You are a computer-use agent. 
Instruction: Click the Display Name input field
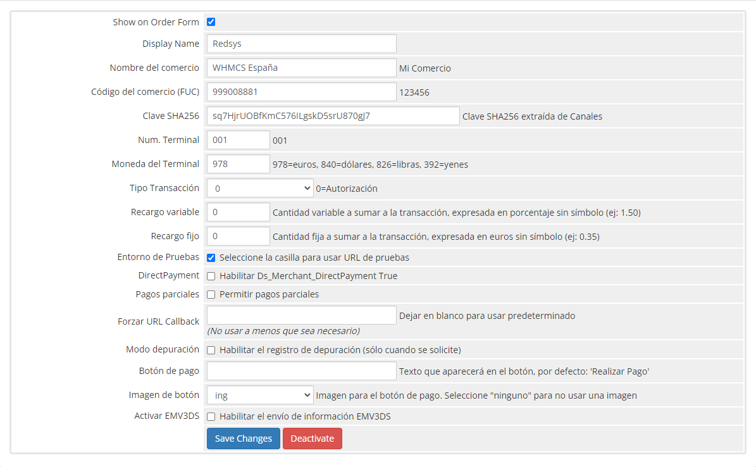pyautogui.click(x=301, y=44)
